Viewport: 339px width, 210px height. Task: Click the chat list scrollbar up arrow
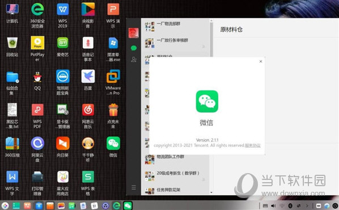(x=211, y=21)
